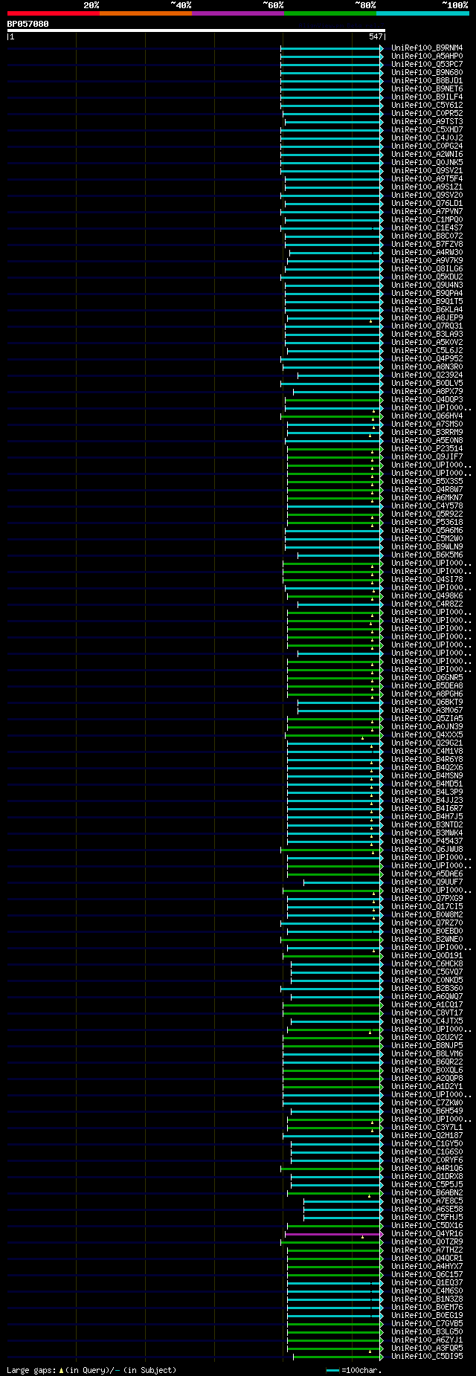Click the white query sequence bar

pyautogui.click(x=196, y=30)
